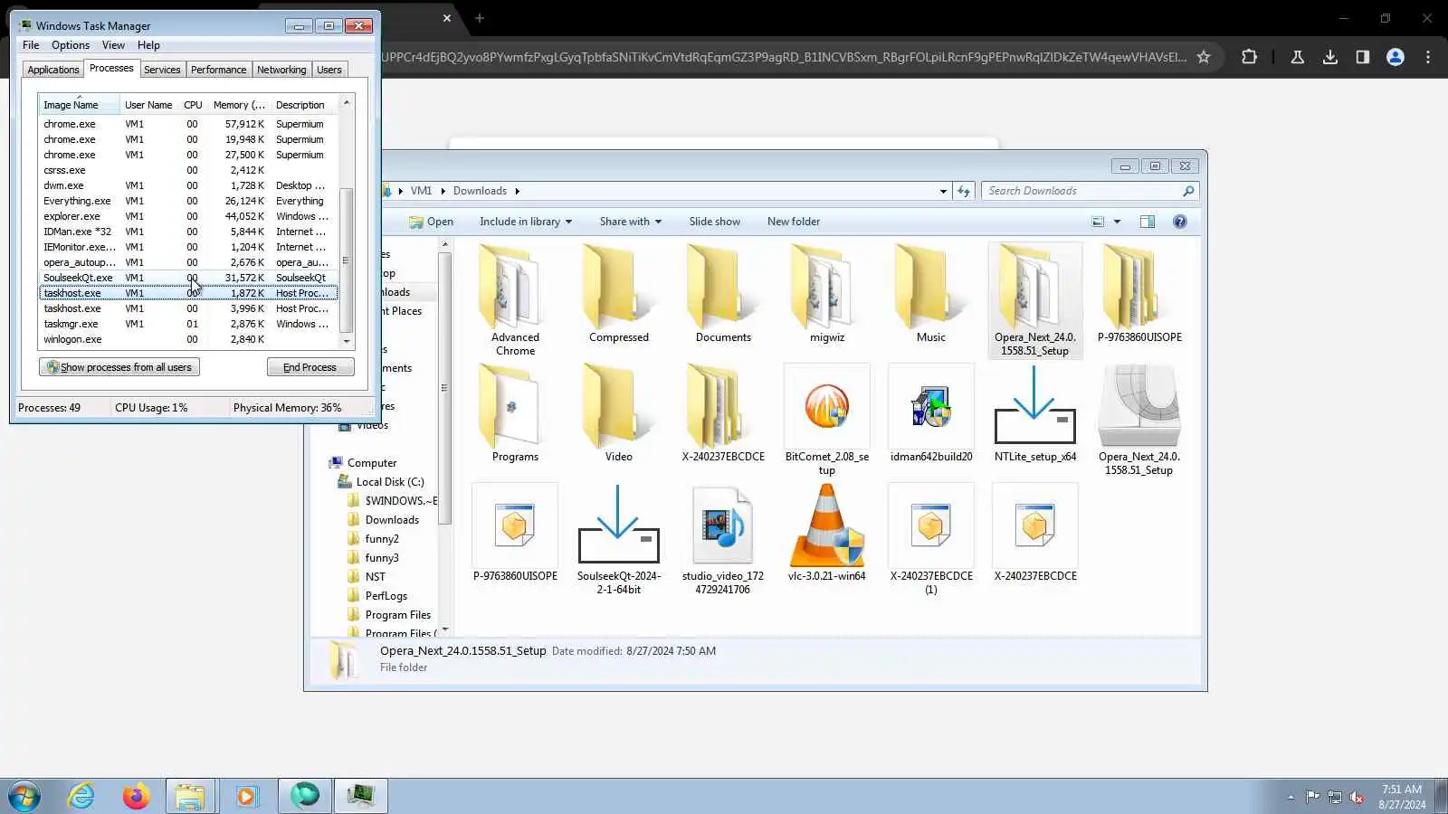Open Chrome downloads icon
Image resolution: width=1448 pixels, height=814 pixels.
pos(1329,57)
